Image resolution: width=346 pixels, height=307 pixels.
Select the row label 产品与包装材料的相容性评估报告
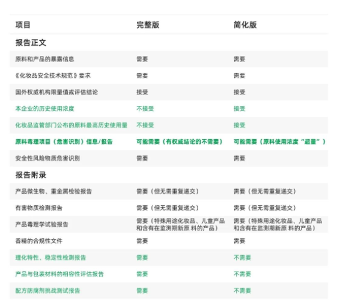[59, 274]
